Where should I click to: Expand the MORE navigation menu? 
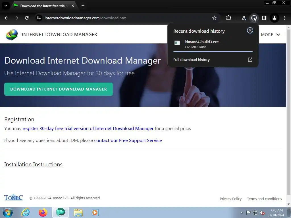[x=271, y=35]
